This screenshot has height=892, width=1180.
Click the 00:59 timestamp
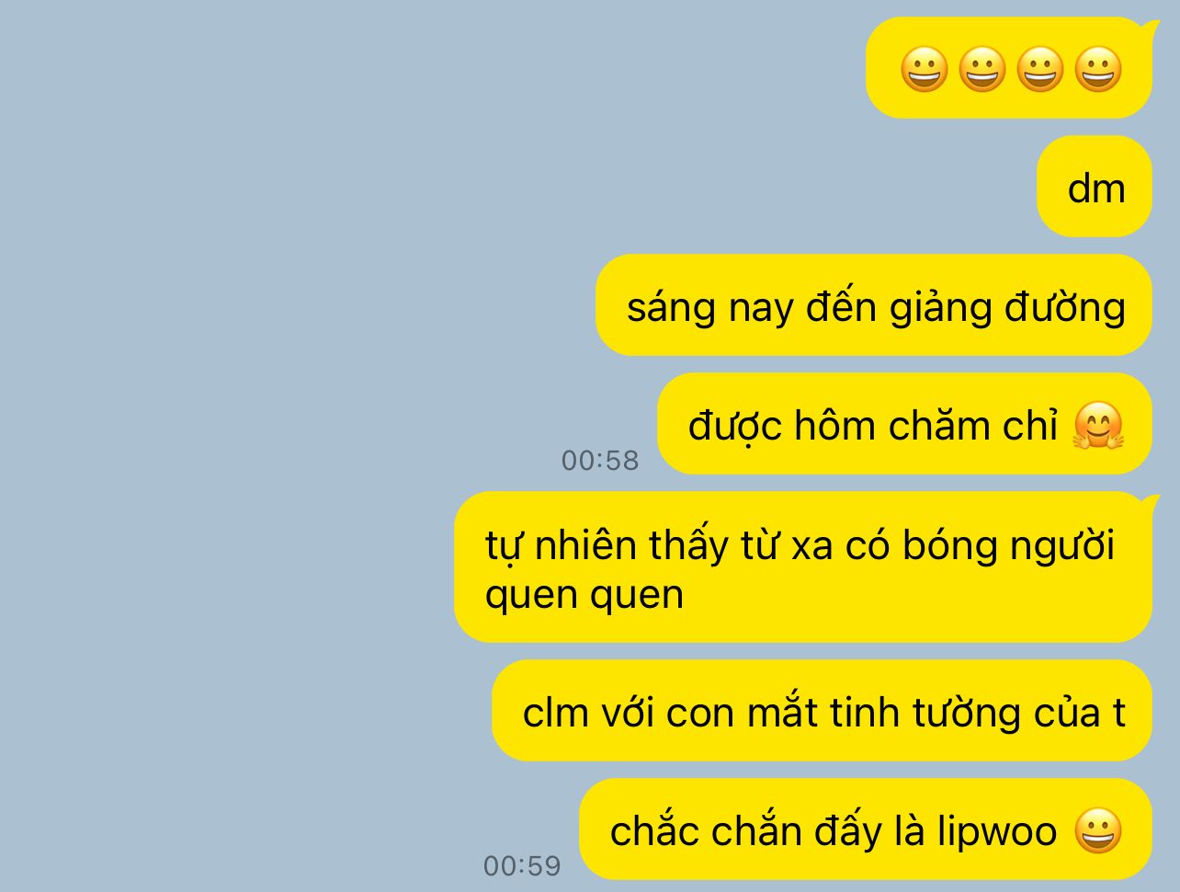522,865
